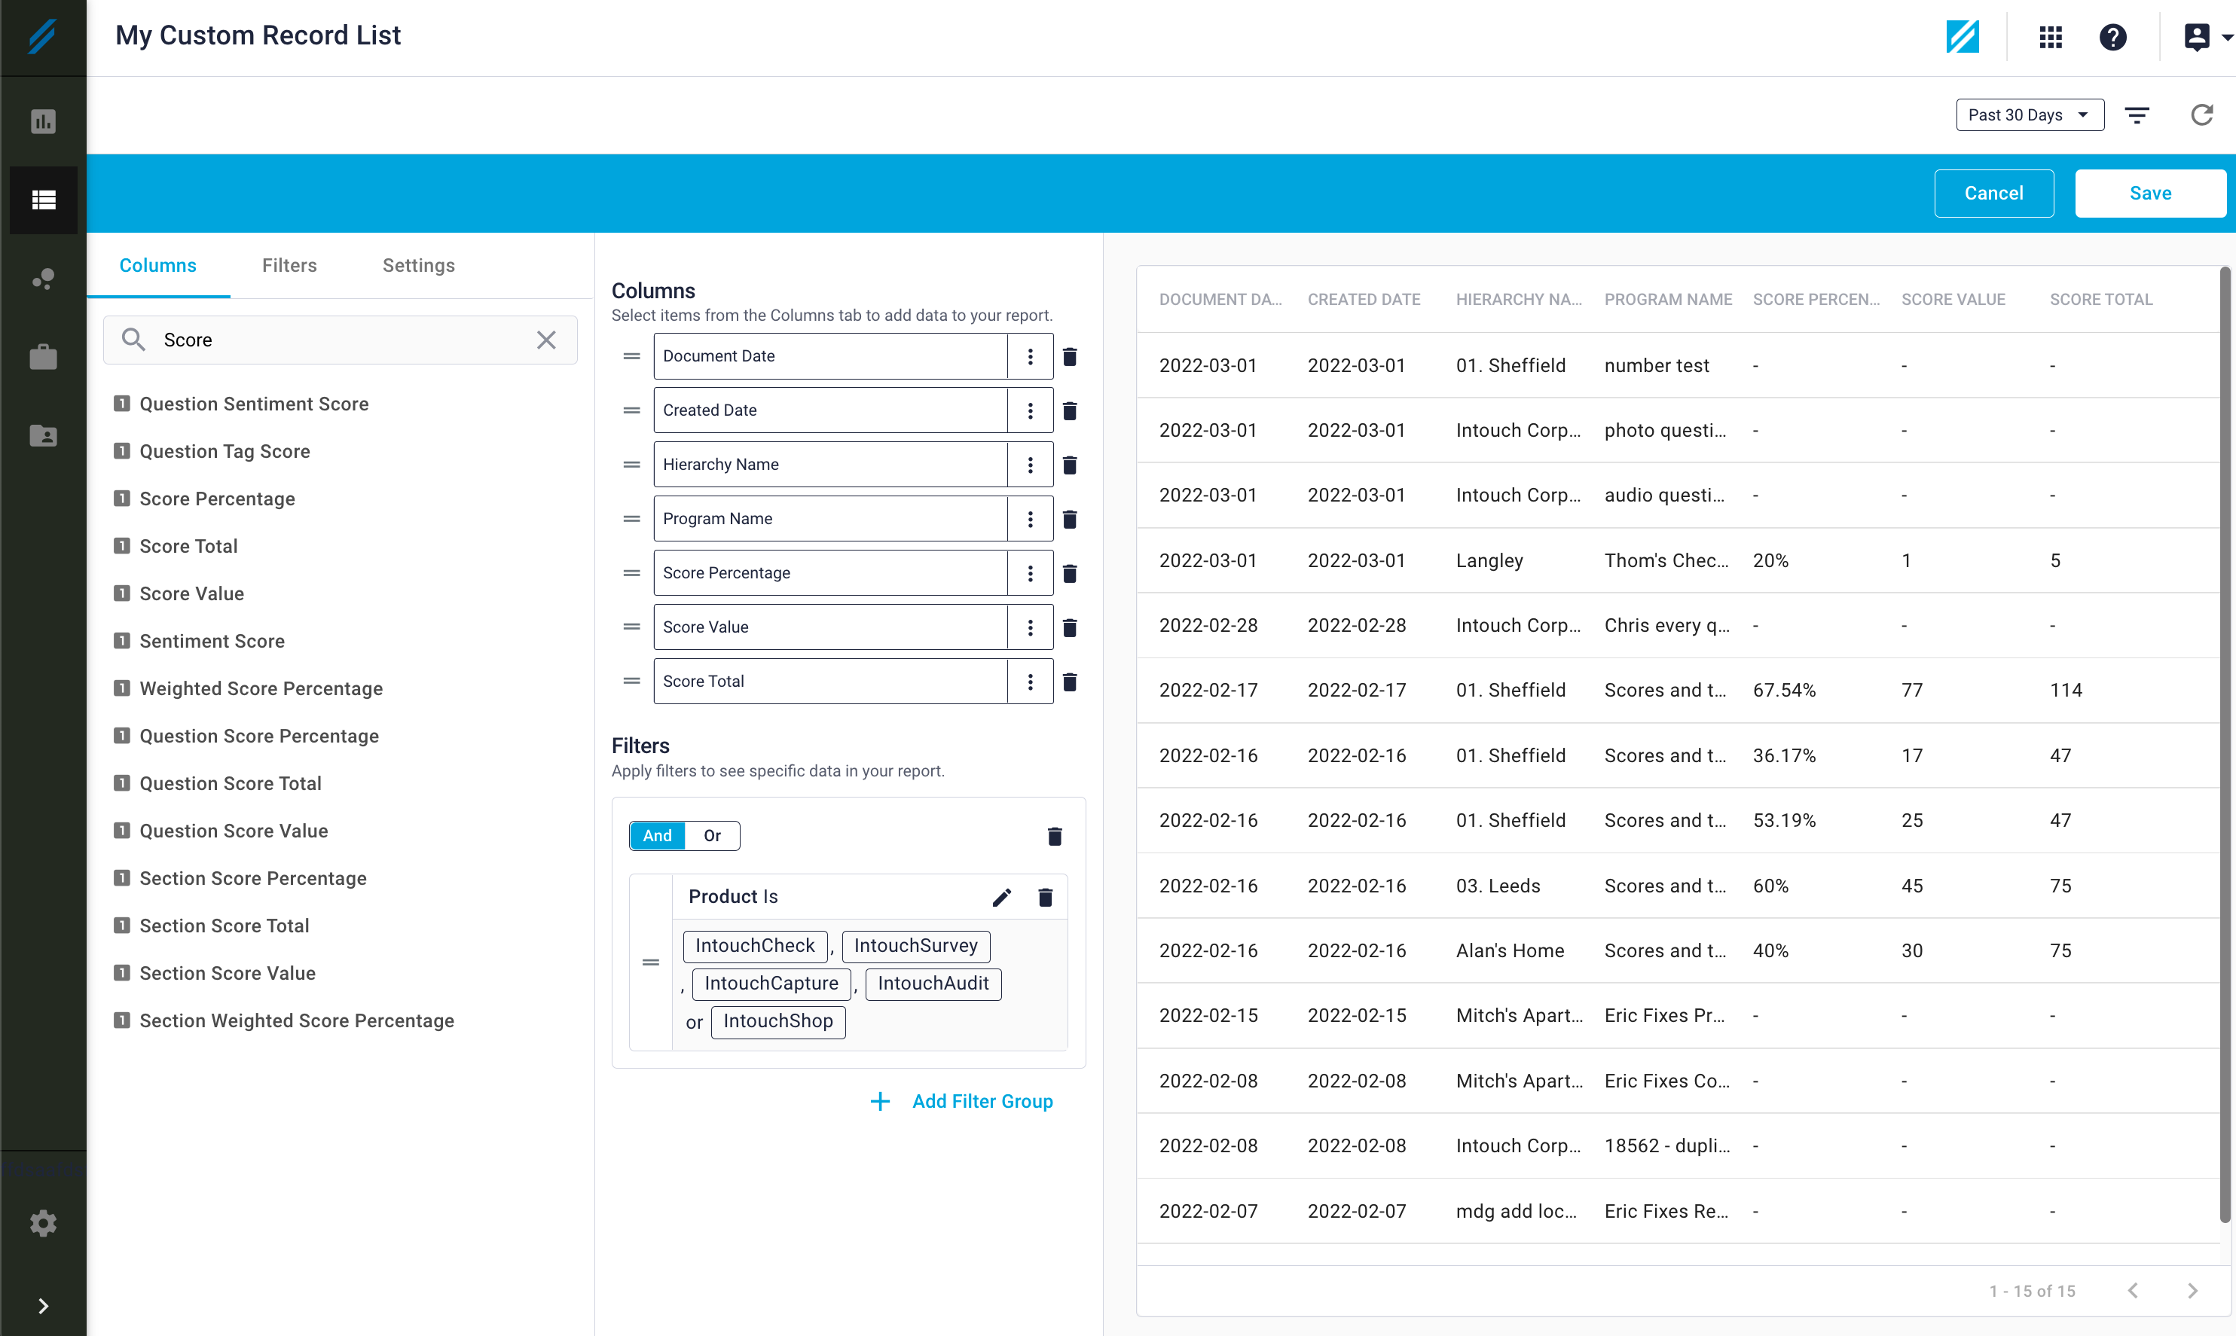
Task: Clear the Score search with the X
Action: pos(545,340)
